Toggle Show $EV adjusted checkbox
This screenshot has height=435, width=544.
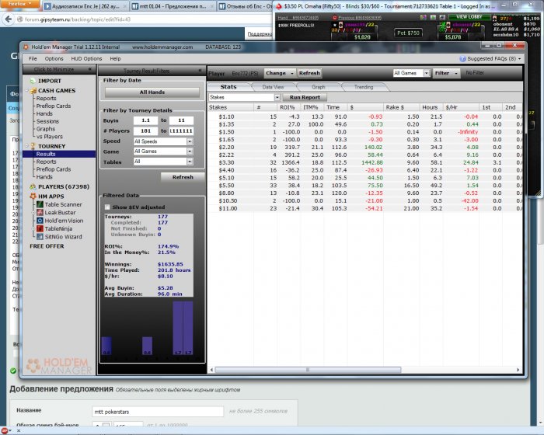(x=107, y=207)
